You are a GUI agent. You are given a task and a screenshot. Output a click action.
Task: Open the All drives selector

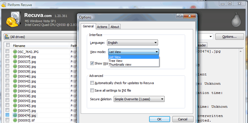(x=40, y=37)
